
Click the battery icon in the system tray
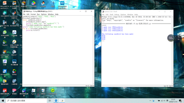(x=159, y=101)
